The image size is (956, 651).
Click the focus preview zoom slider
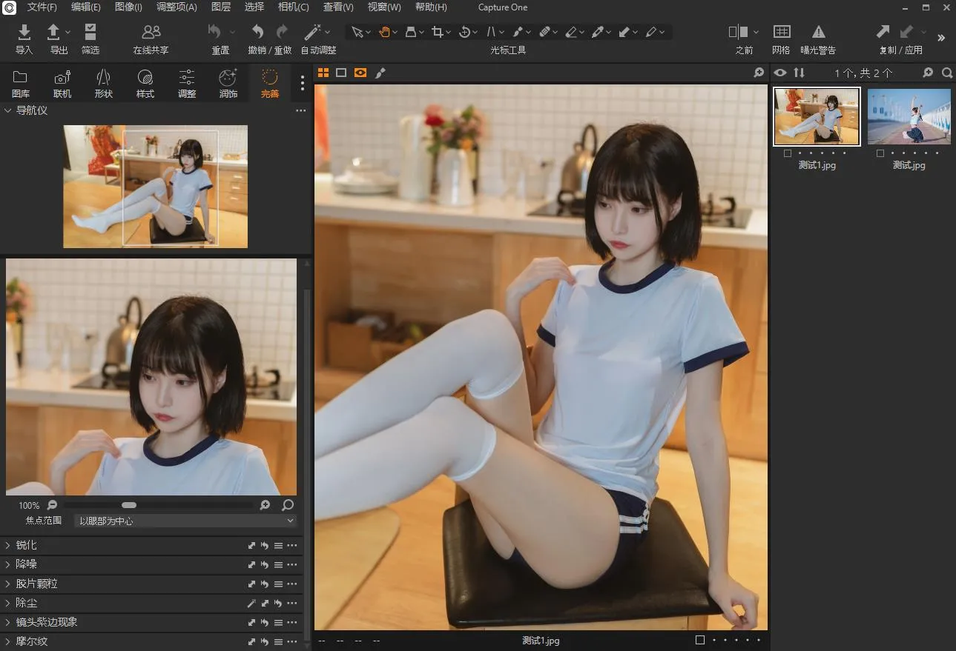coord(129,505)
